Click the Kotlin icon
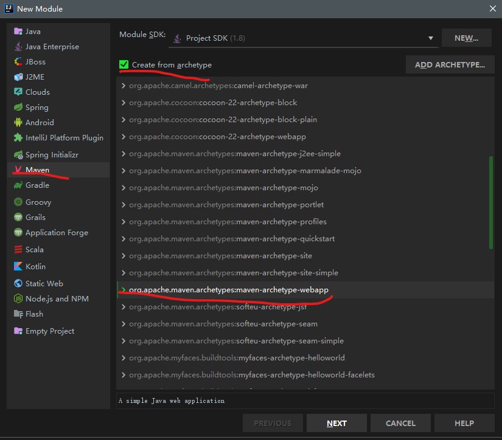The image size is (502, 440). click(x=18, y=266)
